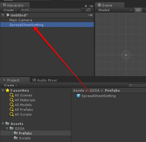Image resolution: width=146 pixels, height=142 pixels.
Task: Click the Scene tab grid icon
Action: (x=99, y=5)
